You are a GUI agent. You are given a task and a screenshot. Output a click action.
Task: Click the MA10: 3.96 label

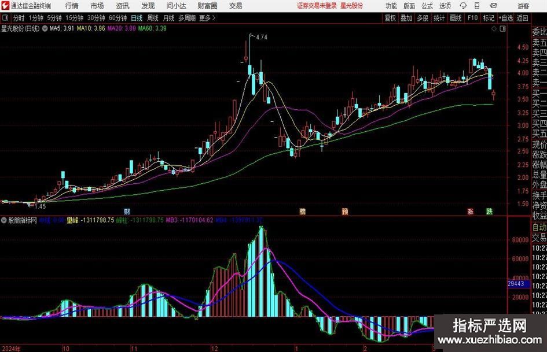(x=91, y=28)
